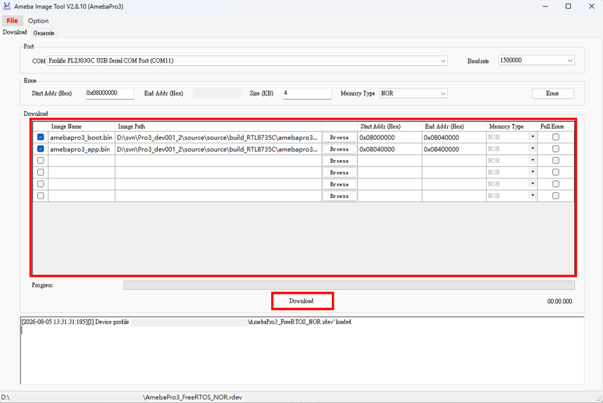
Task: Enable Full Erase in the third row
Action: pos(555,161)
